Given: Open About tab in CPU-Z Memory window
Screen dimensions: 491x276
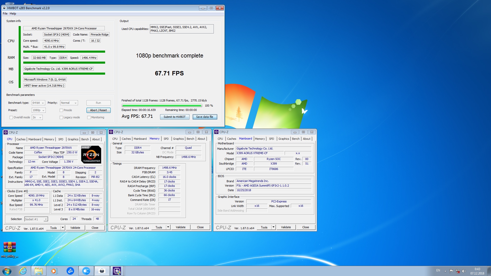Looking at the screenshot, I should click(201, 139).
